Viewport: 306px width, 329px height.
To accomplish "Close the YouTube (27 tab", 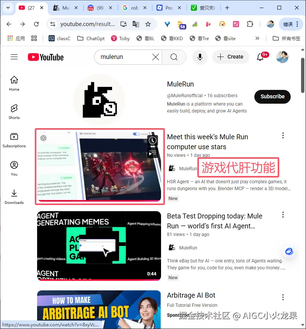I will 42,8.
